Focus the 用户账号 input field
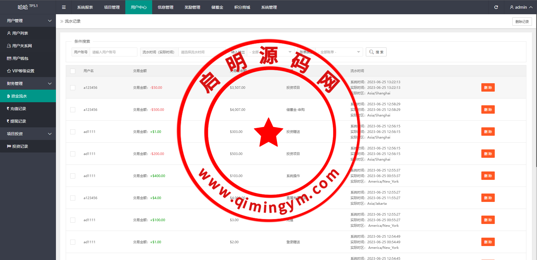 (x=113, y=52)
